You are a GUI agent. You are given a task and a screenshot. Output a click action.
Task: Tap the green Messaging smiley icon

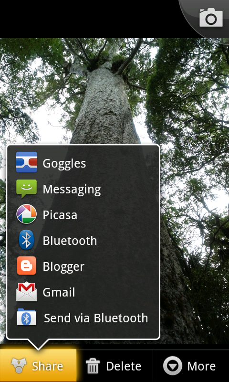click(27, 189)
